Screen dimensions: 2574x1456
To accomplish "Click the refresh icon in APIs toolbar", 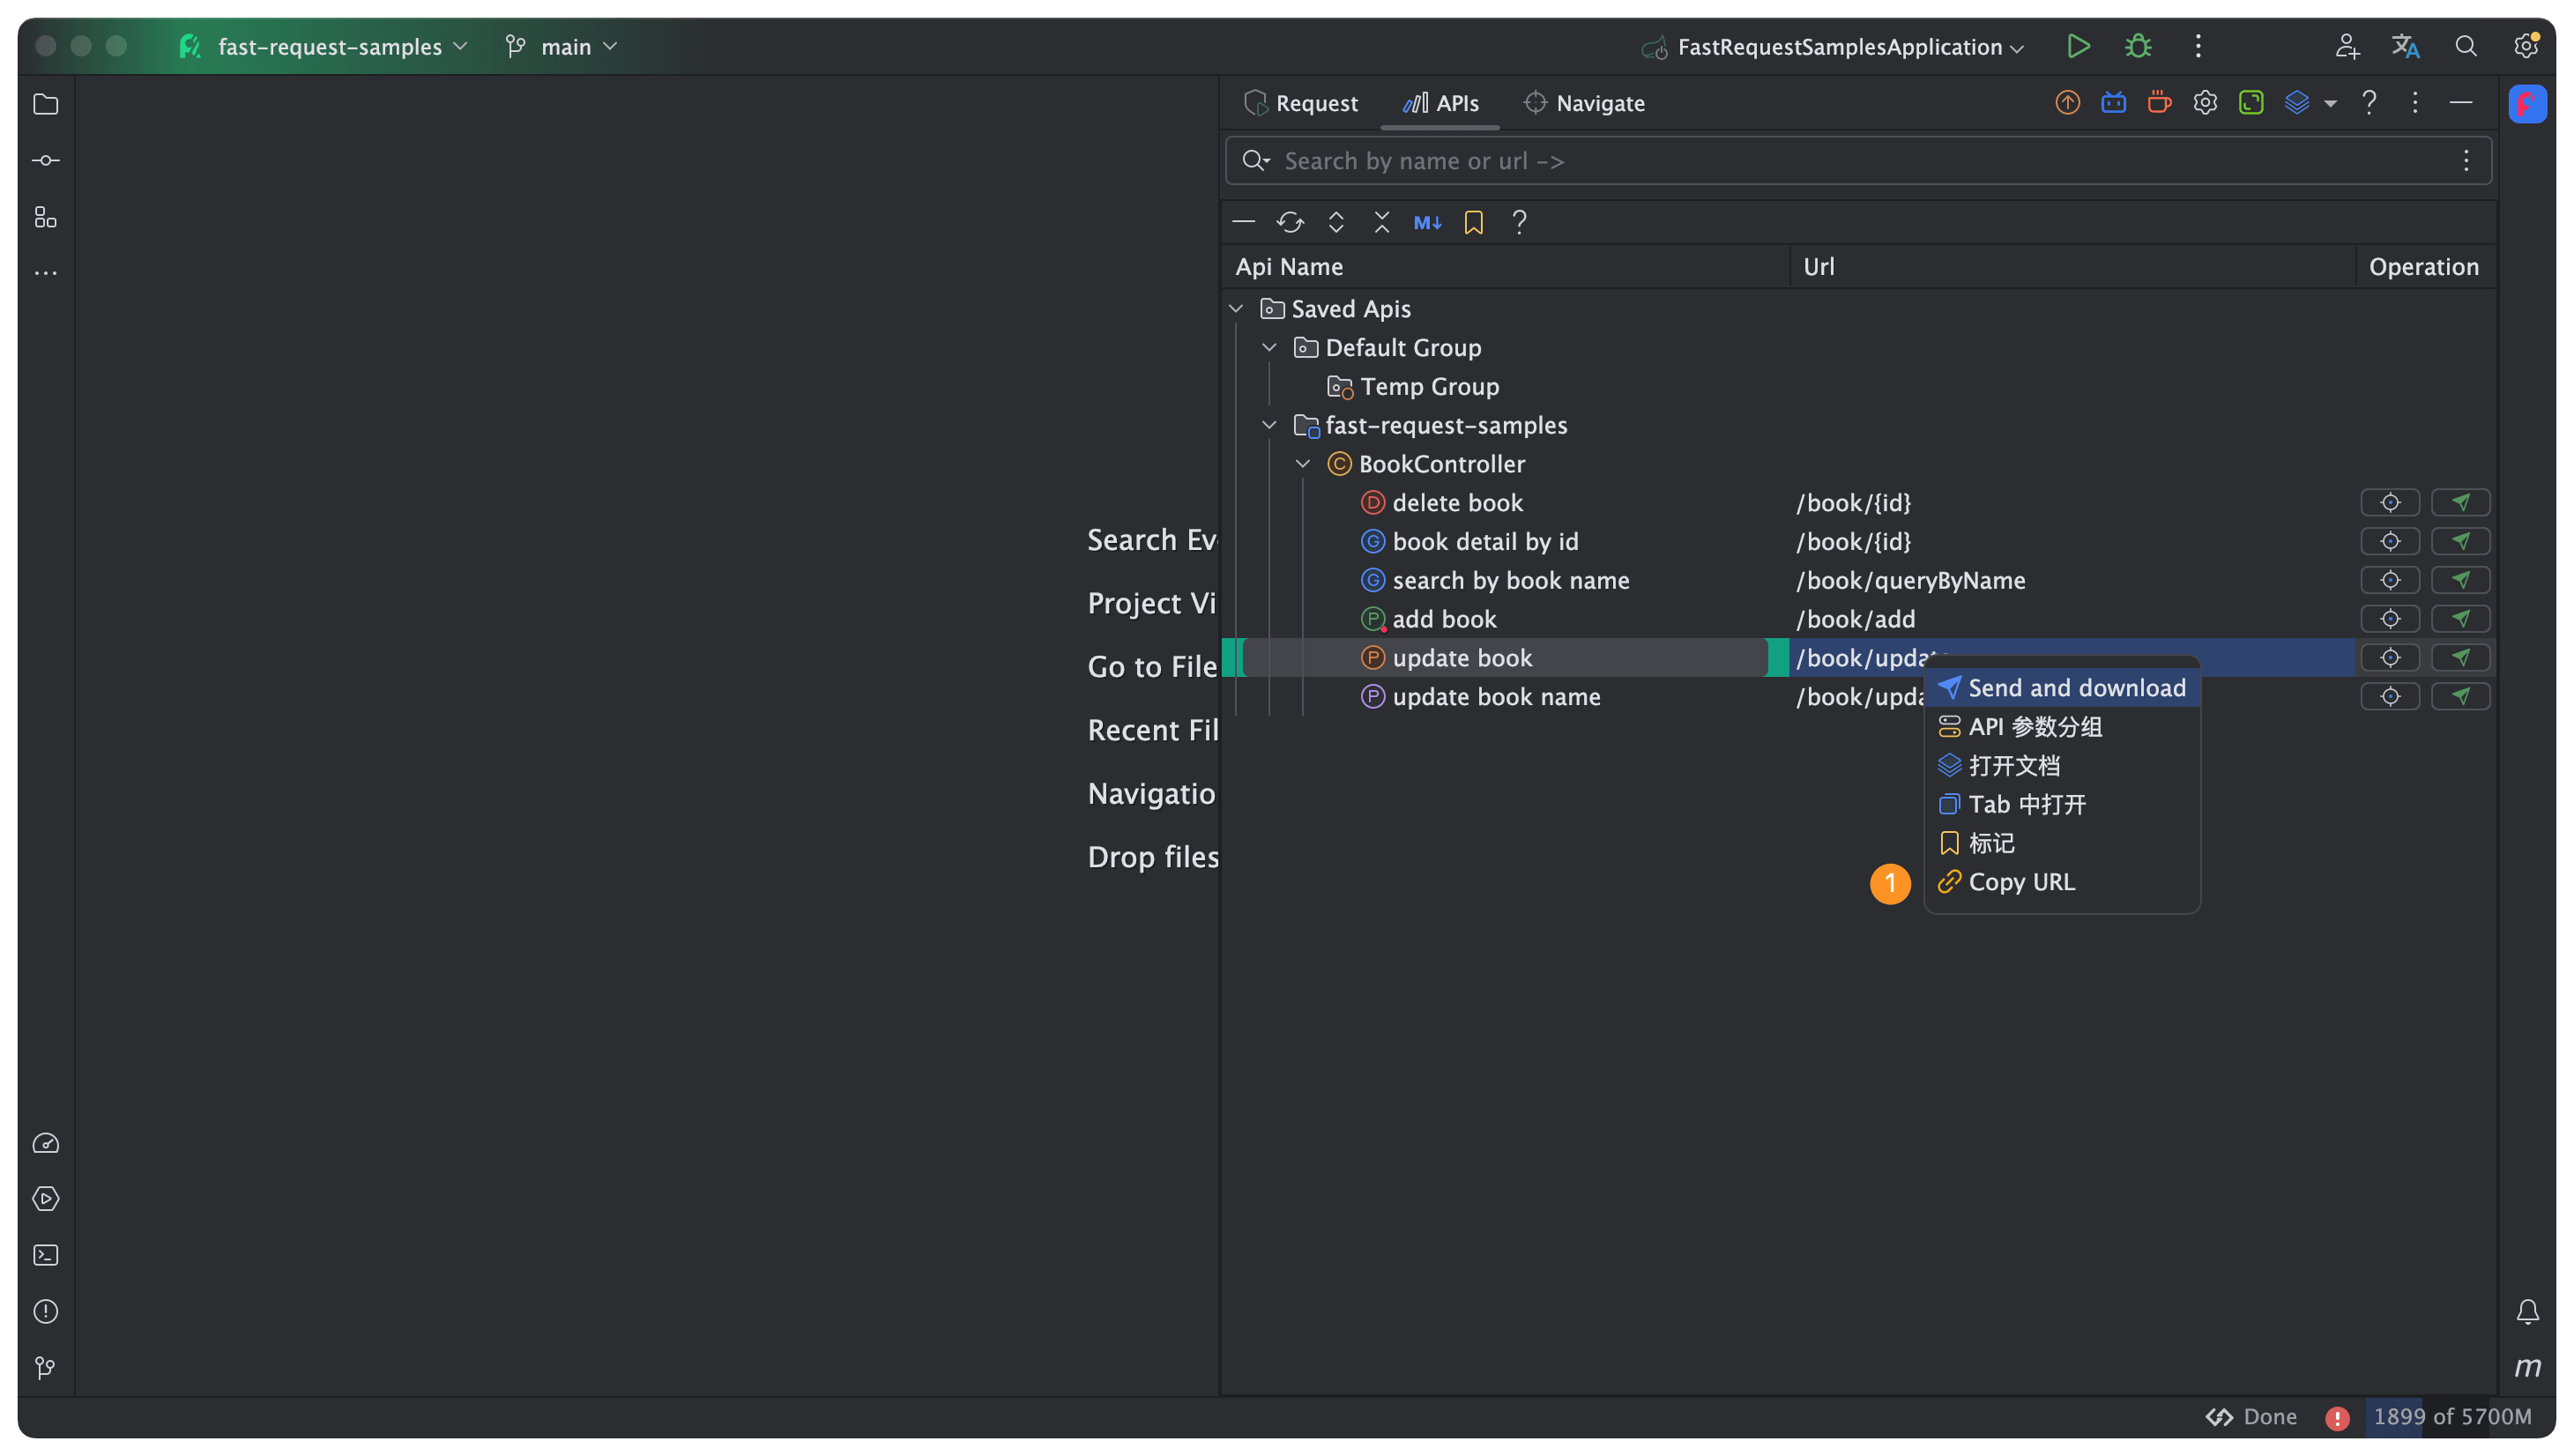I will click(1290, 222).
